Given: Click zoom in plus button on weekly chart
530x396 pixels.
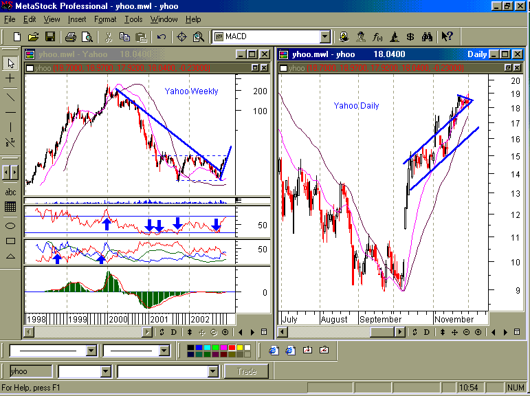Looking at the screenshot, I should [x=225, y=333].
